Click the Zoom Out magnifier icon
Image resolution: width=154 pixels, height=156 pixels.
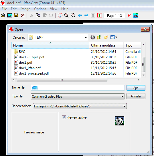pos(73,15)
